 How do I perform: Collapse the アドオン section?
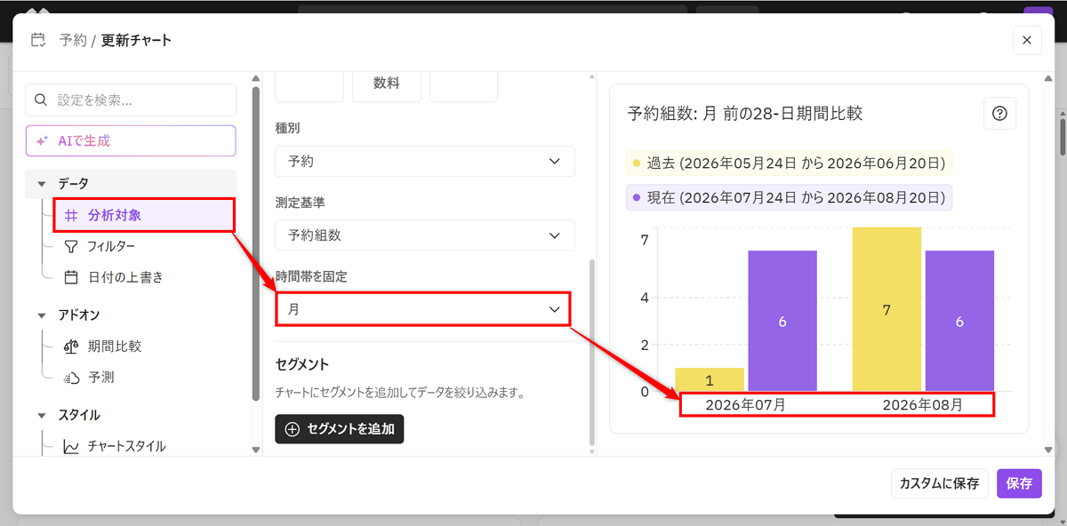point(42,315)
